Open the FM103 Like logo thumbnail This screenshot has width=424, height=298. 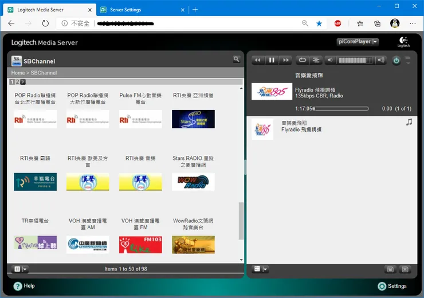[140, 245]
